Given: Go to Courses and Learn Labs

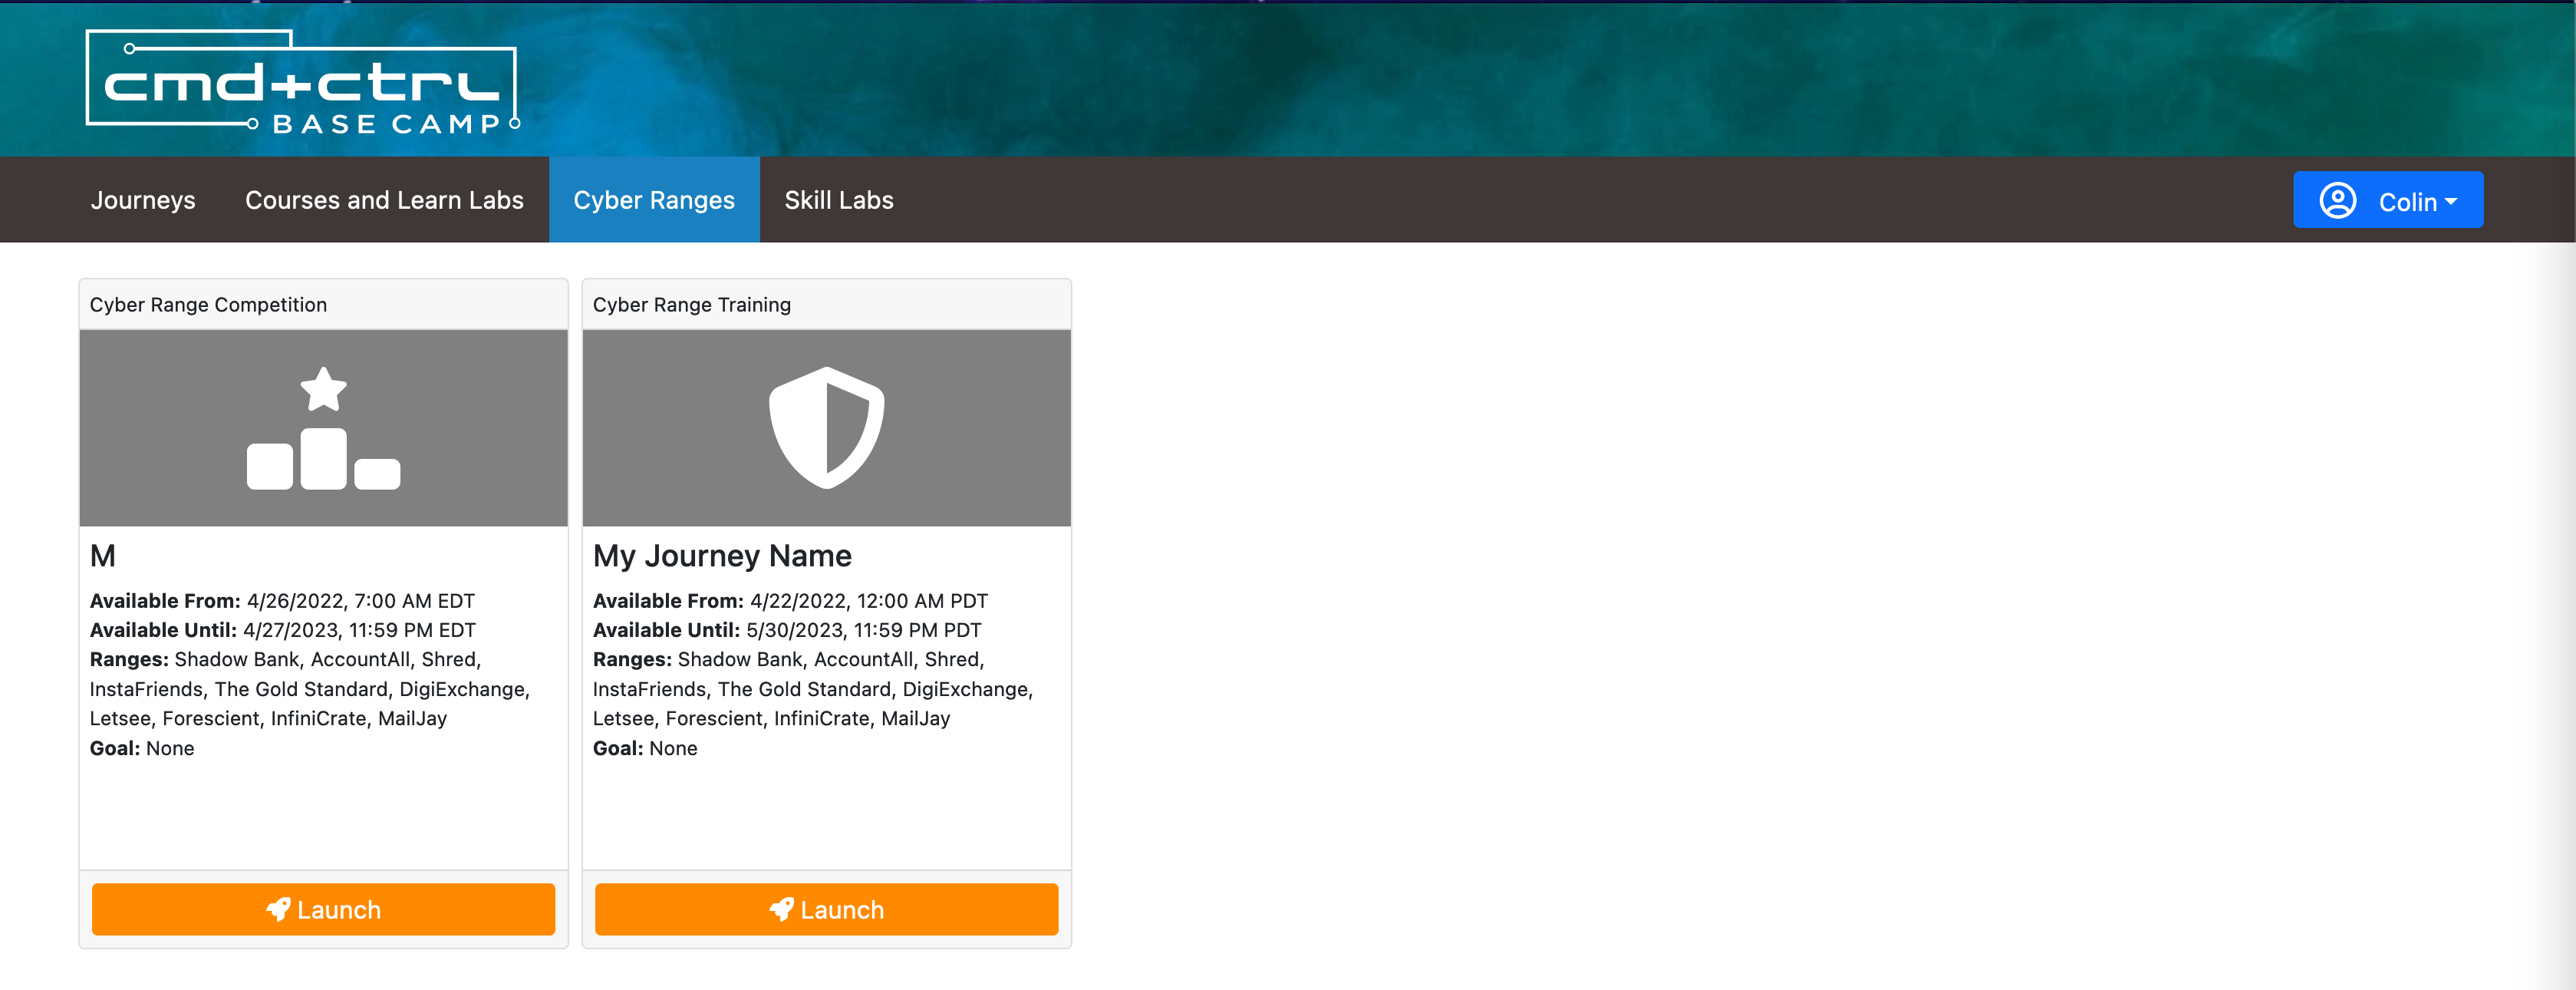Looking at the screenshot, I should [x=384, y=200].
